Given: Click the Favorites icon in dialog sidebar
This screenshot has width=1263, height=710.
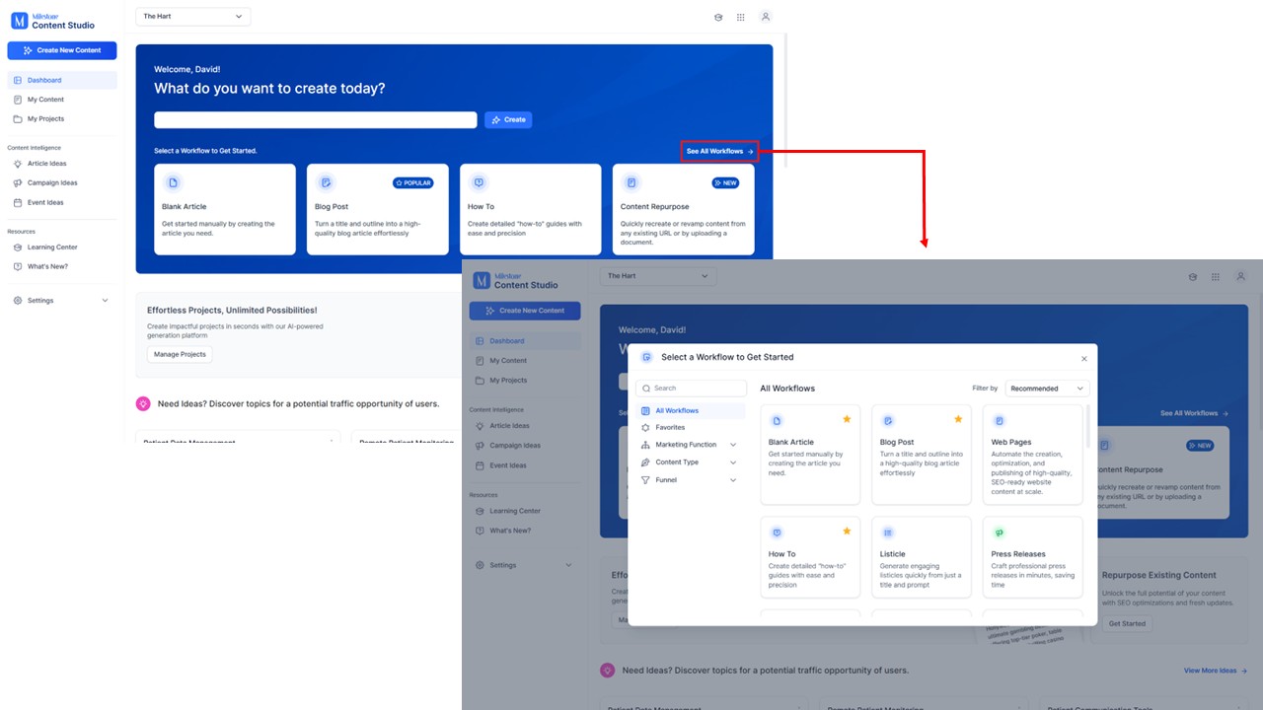Looking at the screenshot, I should (x=645, y=428).
